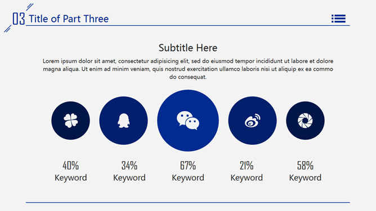Viewport: 376px width, 211px height.
Task: Select the Title of Part Three heading
Action: tap(69, 19)
